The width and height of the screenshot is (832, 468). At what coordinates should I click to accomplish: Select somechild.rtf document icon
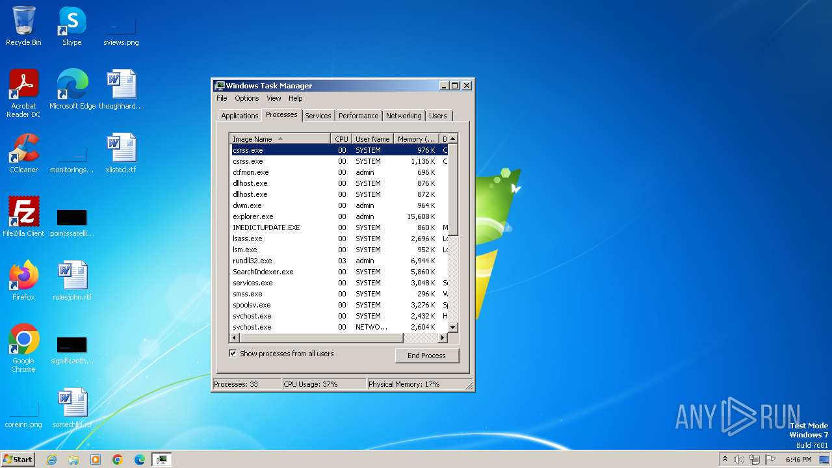pos(72,408)
